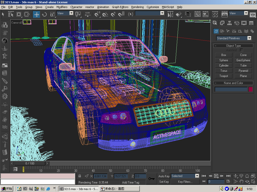Open the Modify panel tab
257x192 pixels.
point(222,23)
